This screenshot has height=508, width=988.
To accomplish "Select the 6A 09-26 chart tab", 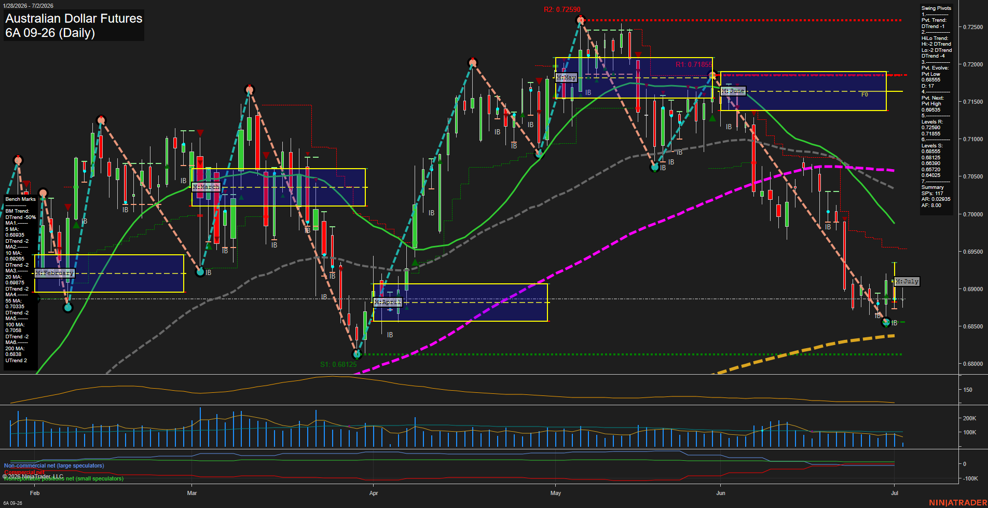I will [12, 503].
